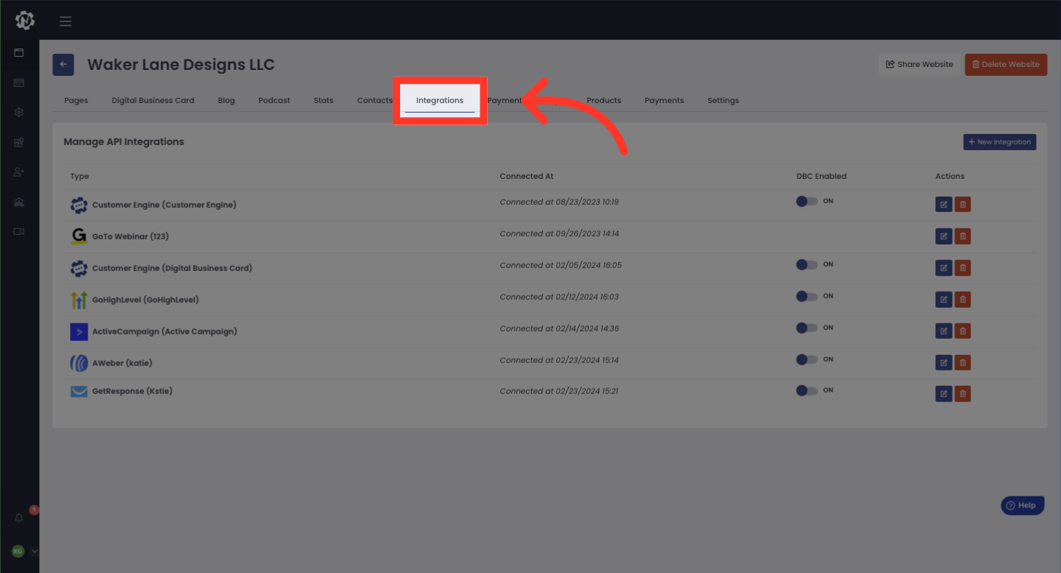Toggle DBC Enabled for GetResponse (Kstie)
This screenshot has height=573, width=1061.
[x=807, y=390]
